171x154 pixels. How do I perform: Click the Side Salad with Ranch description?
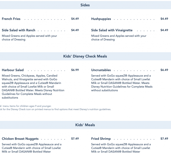29,38
